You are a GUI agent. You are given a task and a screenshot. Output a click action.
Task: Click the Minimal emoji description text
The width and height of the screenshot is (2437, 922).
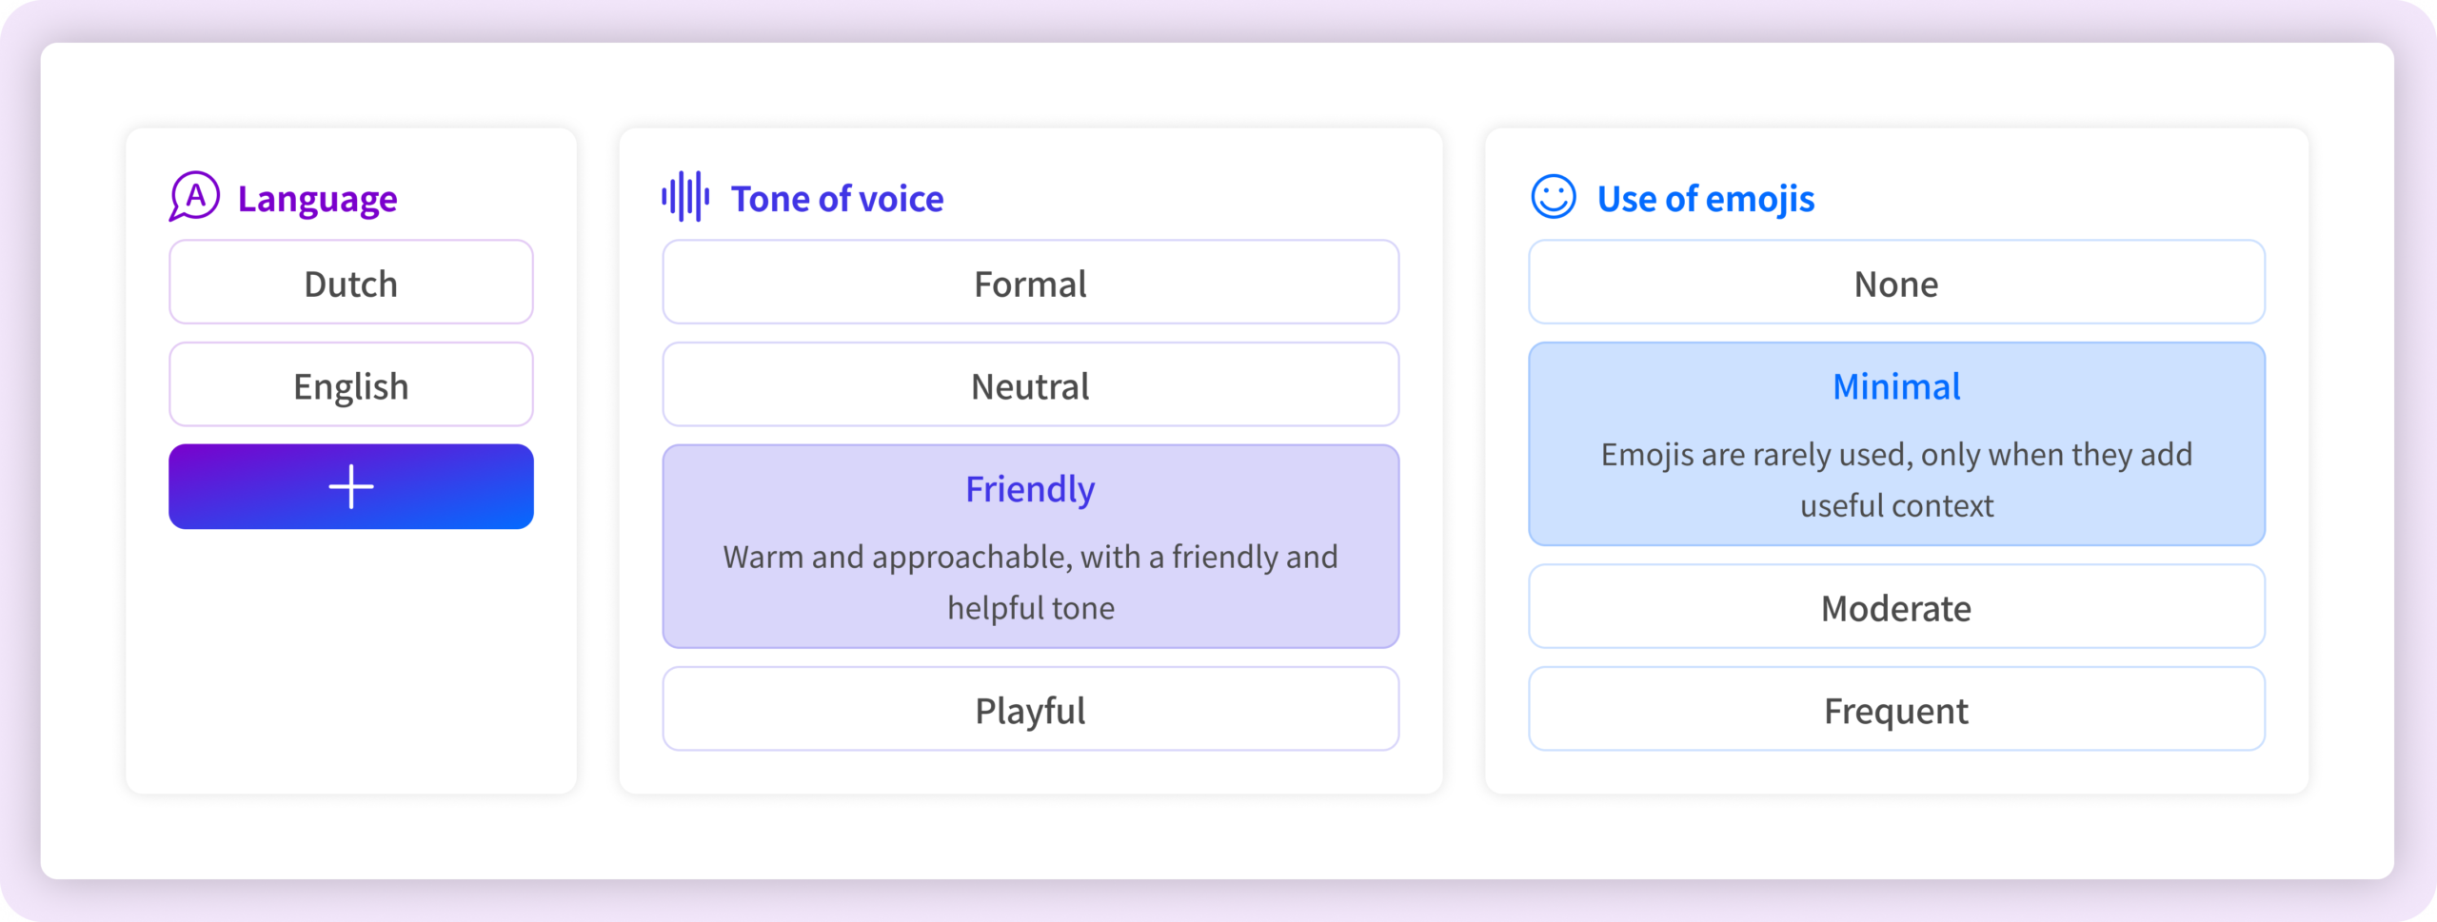(1895, 480)
